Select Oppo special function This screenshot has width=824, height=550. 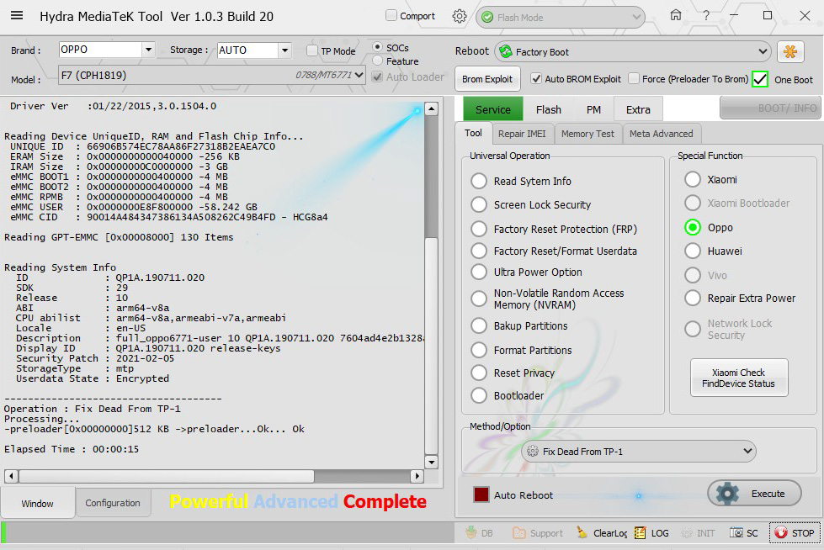tap(693, 227)
